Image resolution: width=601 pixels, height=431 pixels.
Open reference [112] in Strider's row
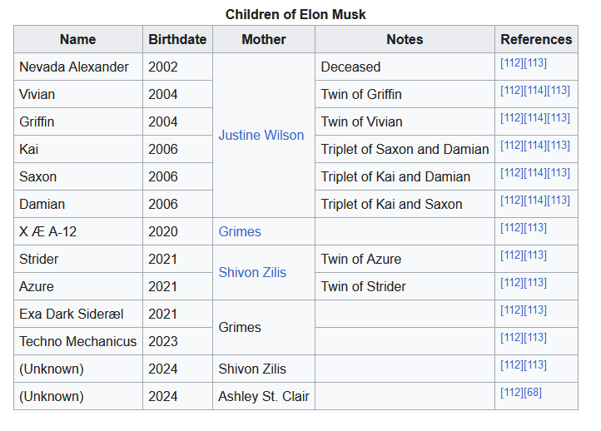point(512,255)
